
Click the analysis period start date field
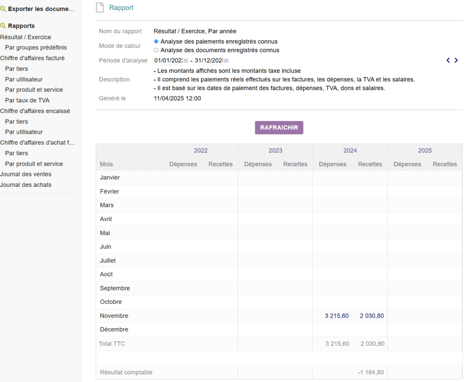click(168, 60)
